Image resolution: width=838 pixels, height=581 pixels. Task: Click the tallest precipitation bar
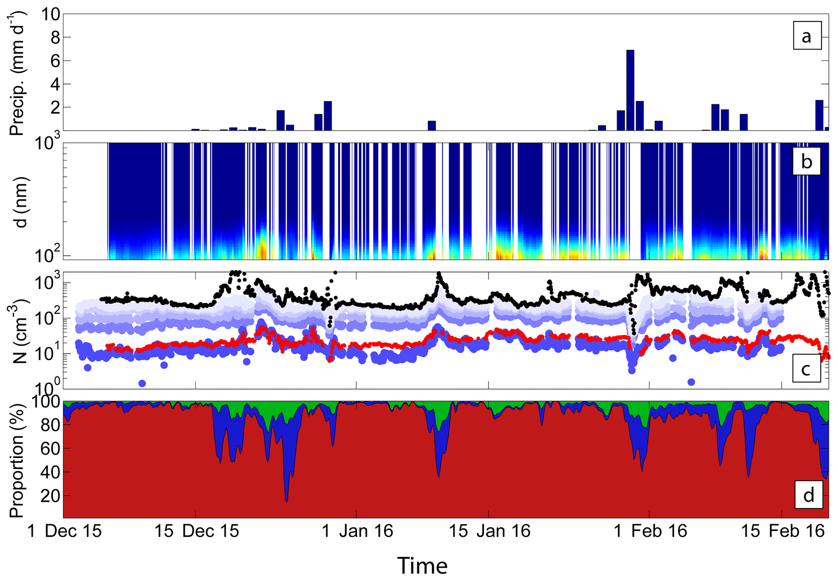click(x=630, y=90)
